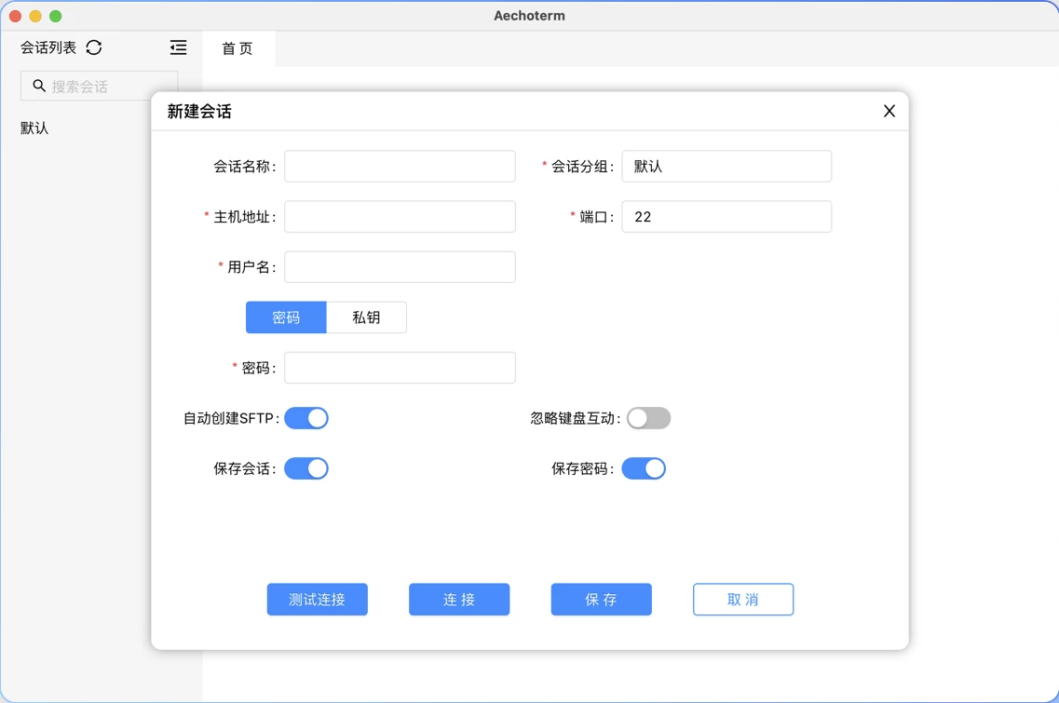
Task: Enable the 忽略键盘互动 switch
Action: [x=648, y=418]
